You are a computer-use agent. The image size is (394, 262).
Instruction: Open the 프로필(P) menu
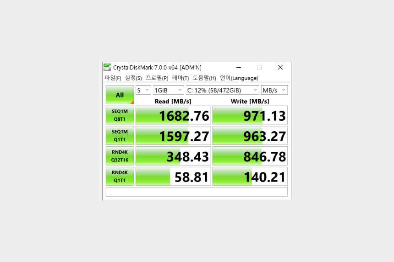157,78
